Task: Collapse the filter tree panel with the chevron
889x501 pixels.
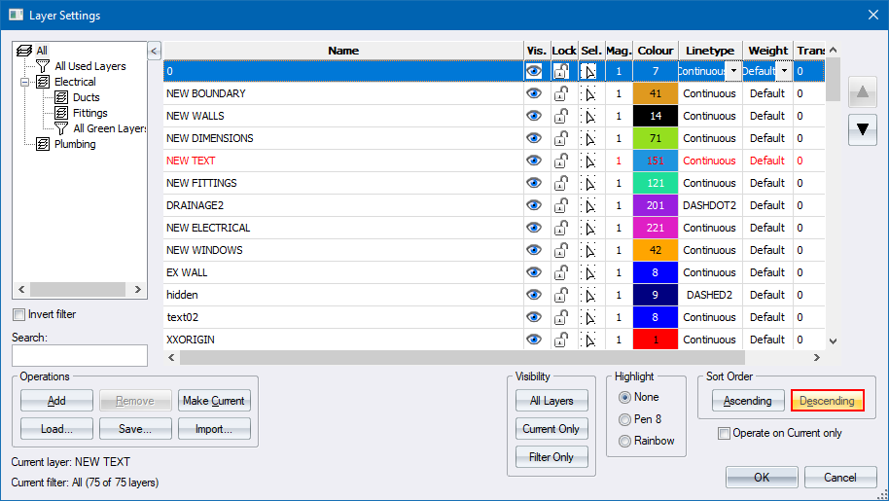Action: point(154,51)
